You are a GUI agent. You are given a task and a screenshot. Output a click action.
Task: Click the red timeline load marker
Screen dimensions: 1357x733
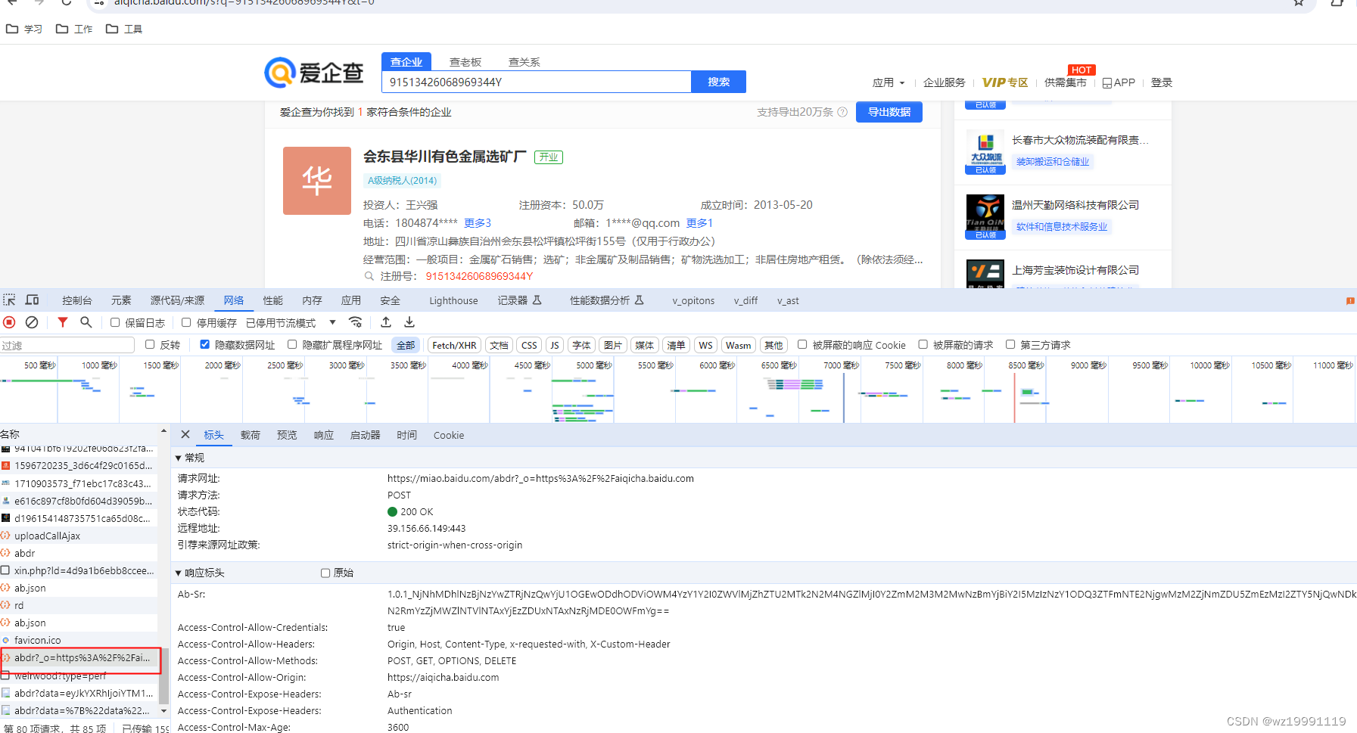[x=1014, y=397]
